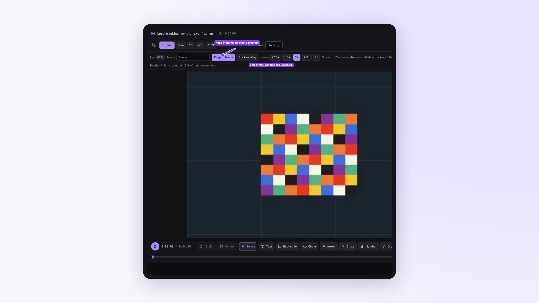Click the timeline scrubber playhead

point(153,257)
